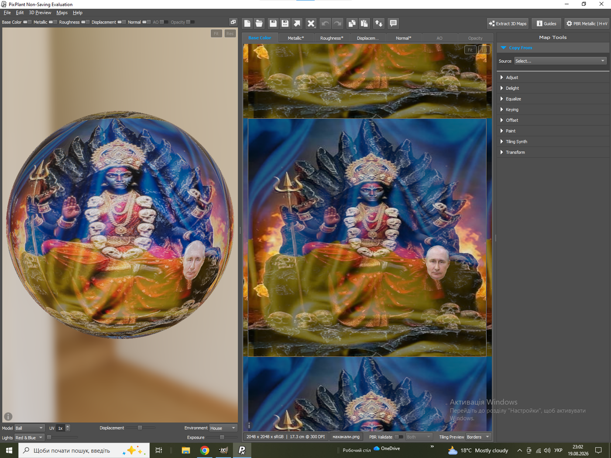The width and height of the screenshot is (611, 458).
Task: Open the Lights dropdown set to Red & Blue
Action: 29,437
